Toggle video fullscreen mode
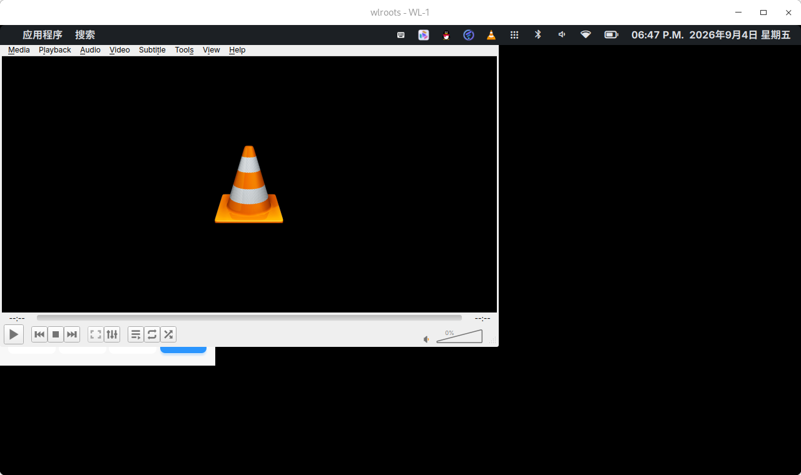Image resolution: width=801 pixels, height=475 pixels. pos(96,334)
